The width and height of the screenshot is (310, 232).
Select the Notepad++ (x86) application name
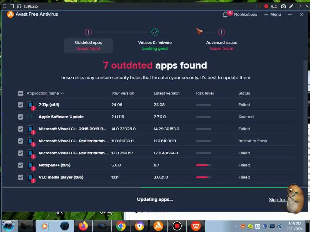point(54,165)
